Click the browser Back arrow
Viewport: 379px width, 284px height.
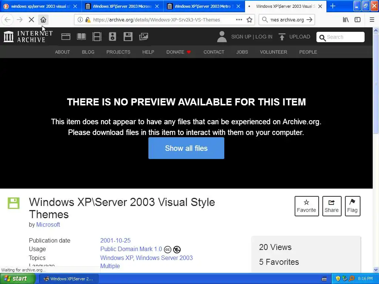coord(7,20)
